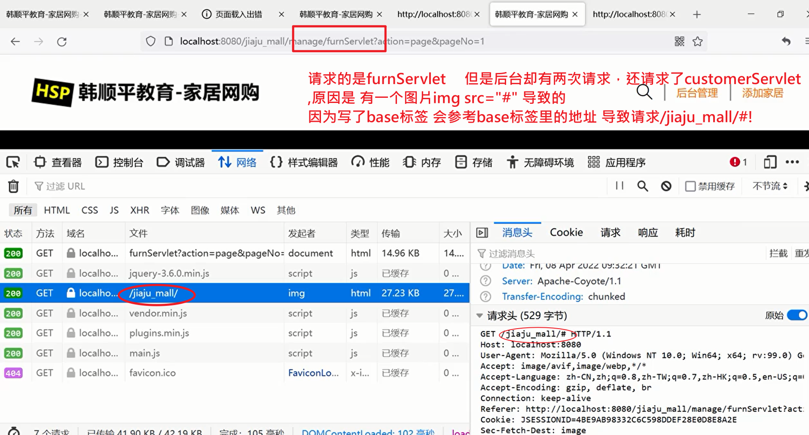Click the help icon next to Server header
This screenshot has height=435, width=809.
[485, 281]
